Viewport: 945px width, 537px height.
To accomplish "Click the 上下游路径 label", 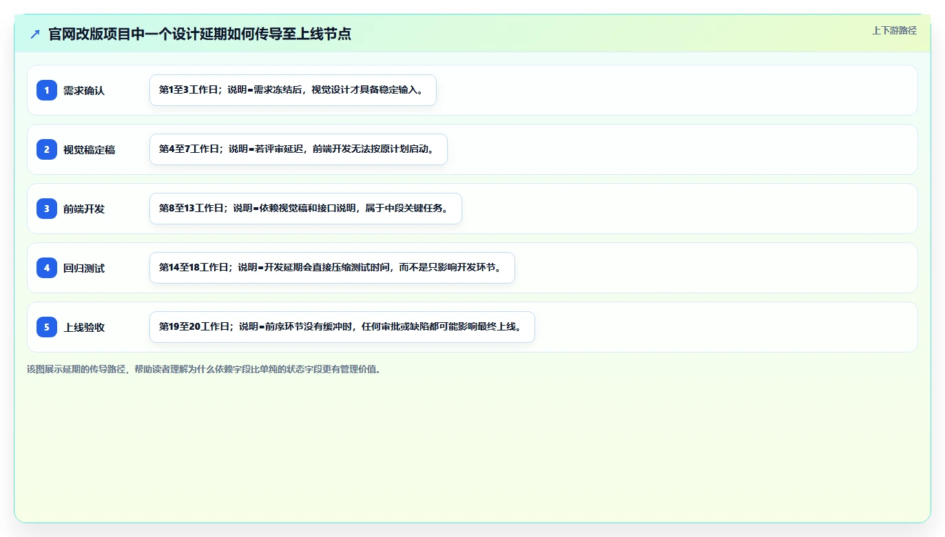I will [x=894, y=30].
